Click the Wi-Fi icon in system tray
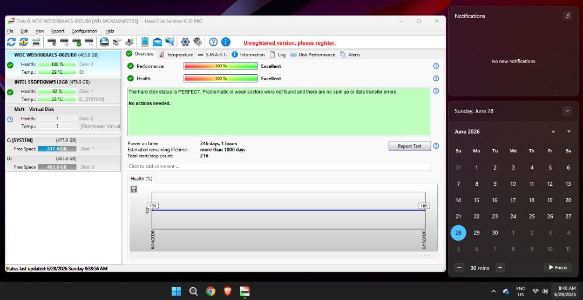583x300 pixels. click(535, 291)
